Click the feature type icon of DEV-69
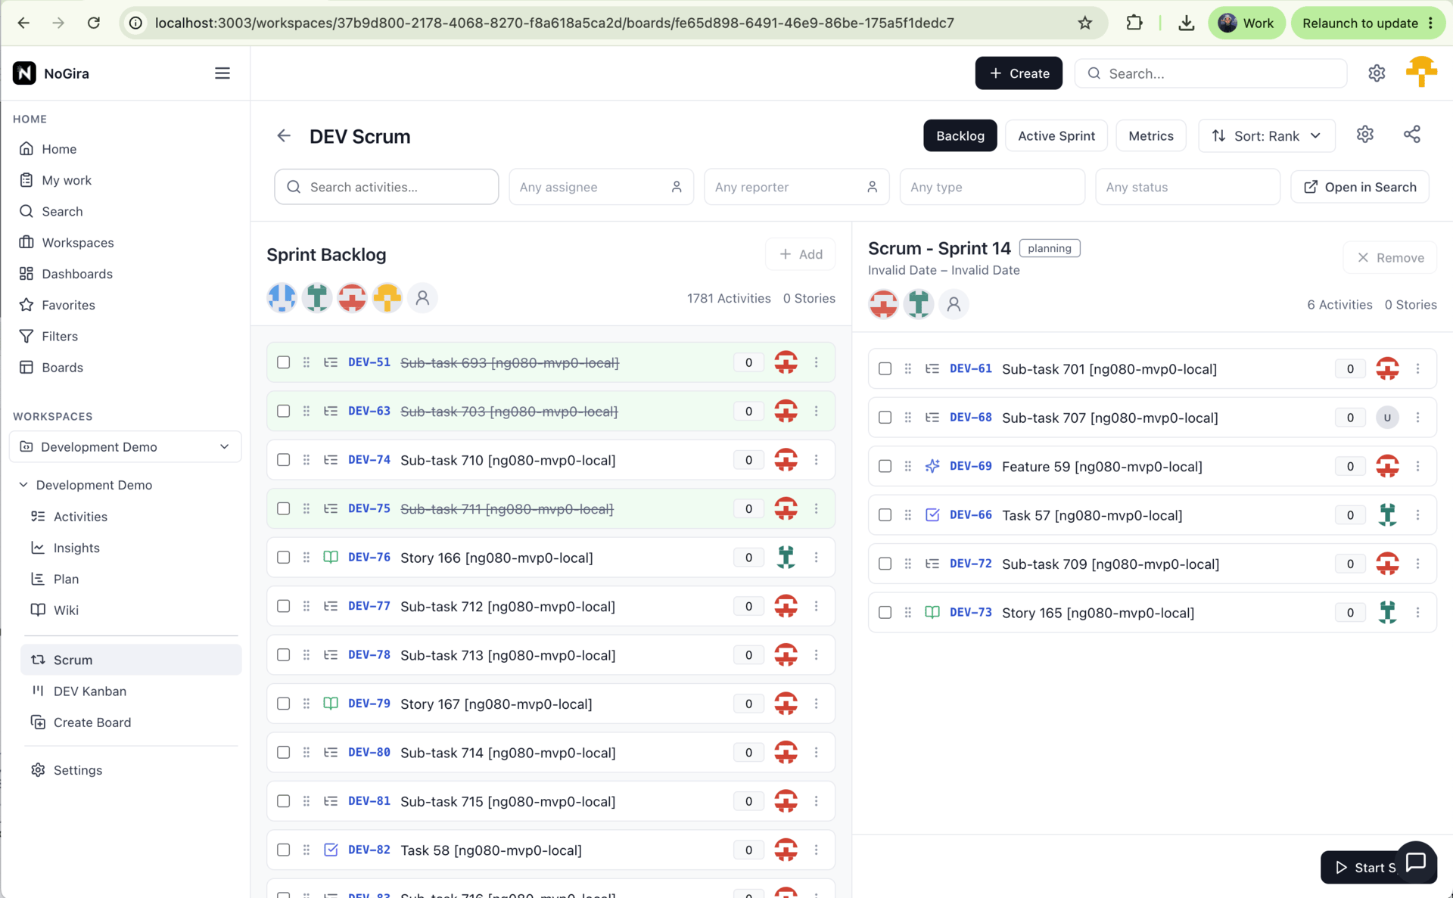The image size is (1453, 898). (932, 466)
